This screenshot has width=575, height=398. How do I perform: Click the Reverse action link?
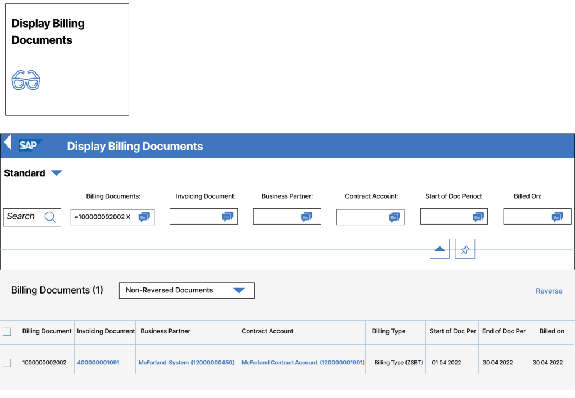point(549,290)
